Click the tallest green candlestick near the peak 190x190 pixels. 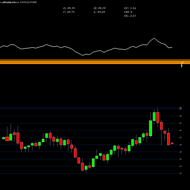point(150,128)
